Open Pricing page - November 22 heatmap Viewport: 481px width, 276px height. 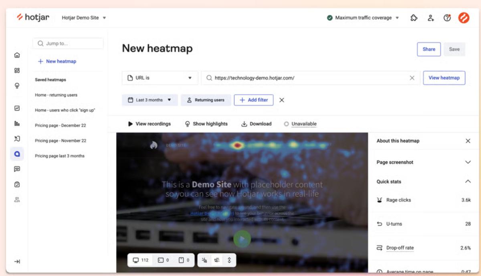pos(61,141)
